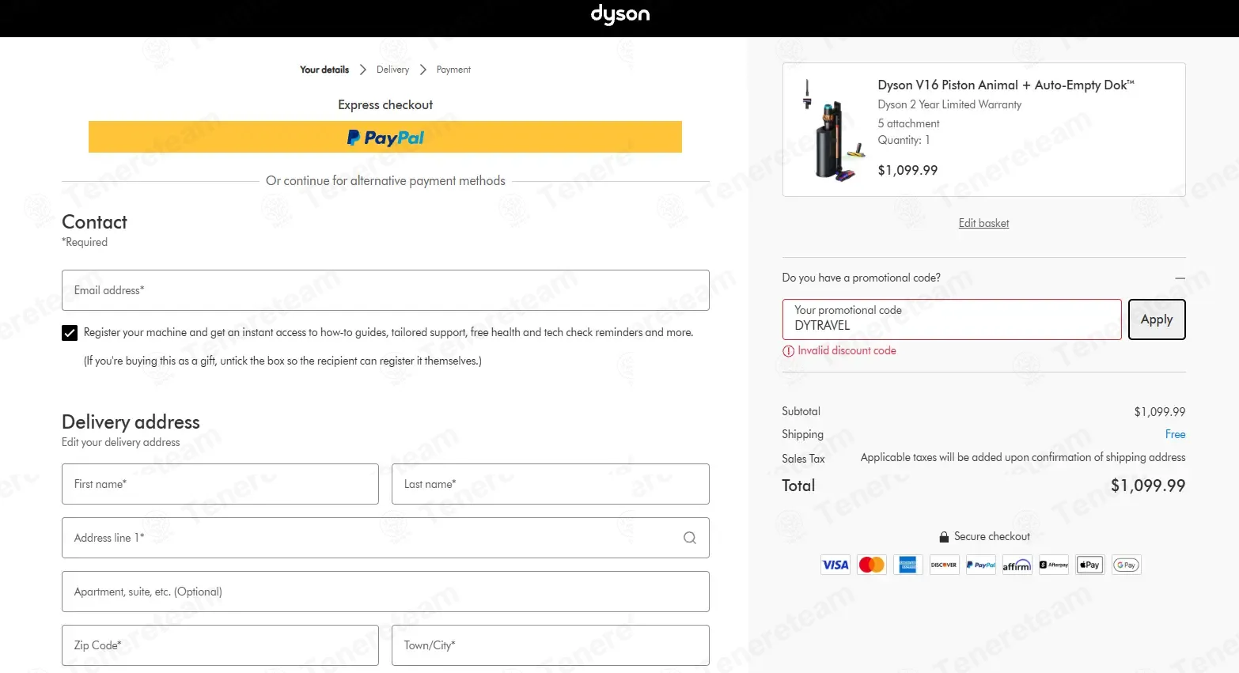Focus the promotional code input field
This screenshot has height=673, width=1239.
click(x=952, y=319)
